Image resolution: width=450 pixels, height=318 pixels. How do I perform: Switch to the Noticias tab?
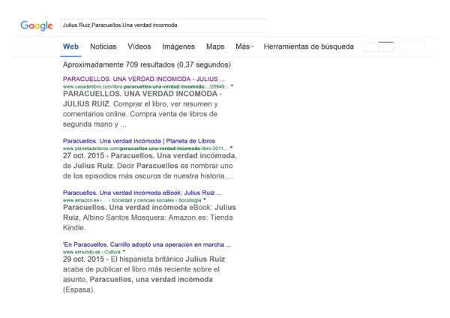click(103, 46)
